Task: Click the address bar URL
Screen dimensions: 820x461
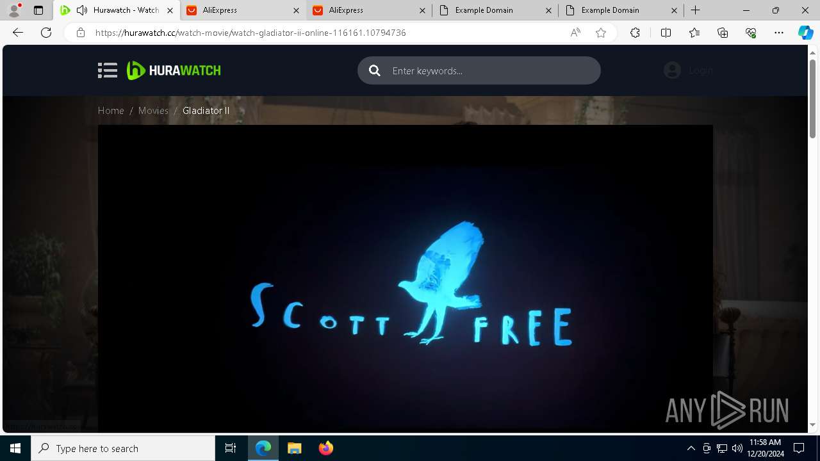Action: (x=250, y=33)
